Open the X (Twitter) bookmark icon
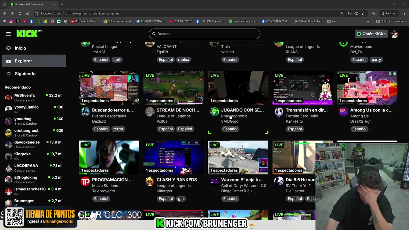The image size is (409, 230). pyautogui.click(x=18, y=21)
